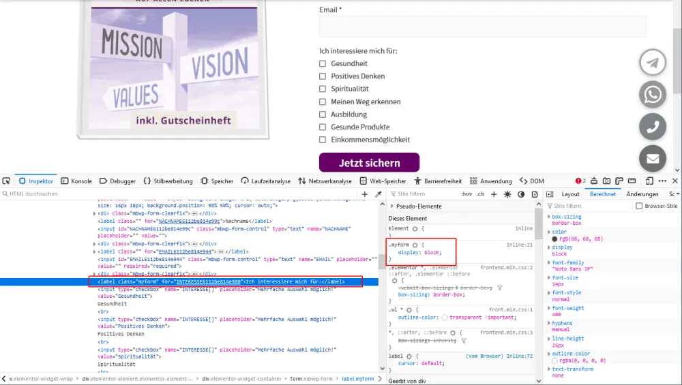Toggle the .cls class panel
This screenshot has height=385, width=682.
pyautogui.click(x=480, y=194)
